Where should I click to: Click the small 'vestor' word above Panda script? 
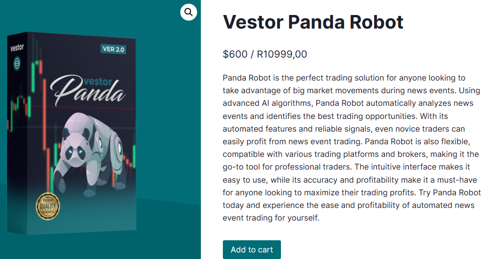click(98, 81)
